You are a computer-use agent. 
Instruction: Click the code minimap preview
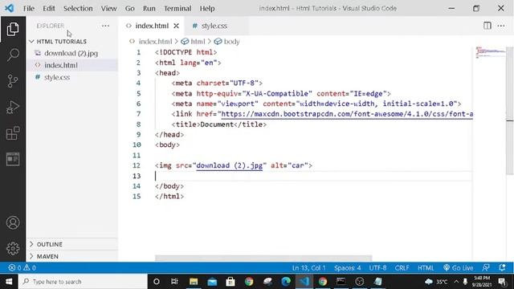[x=491, y=52]
